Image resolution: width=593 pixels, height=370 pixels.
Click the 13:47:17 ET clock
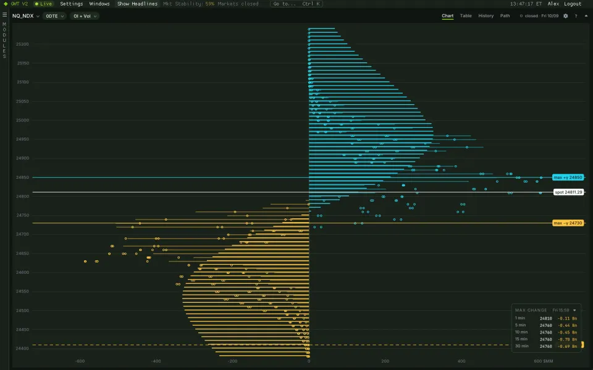pos(526,4)
